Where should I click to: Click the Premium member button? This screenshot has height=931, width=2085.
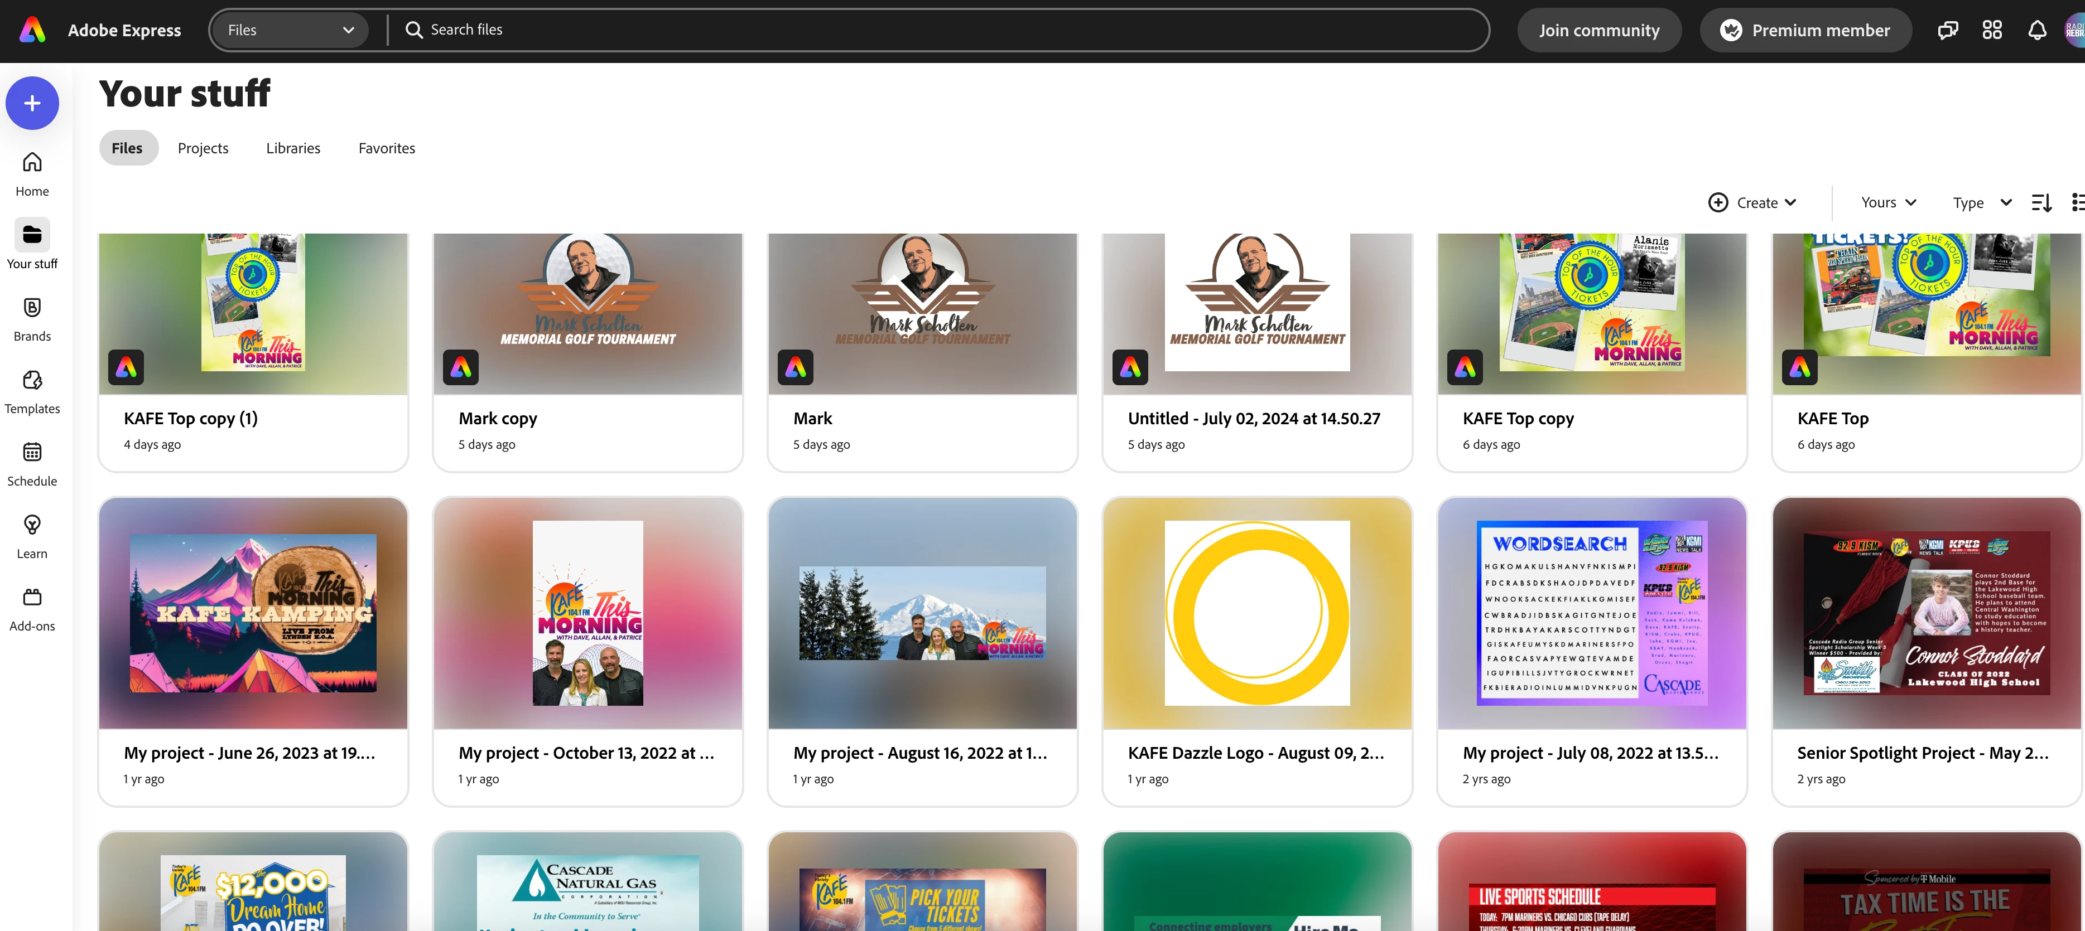tap(1806, 31)
